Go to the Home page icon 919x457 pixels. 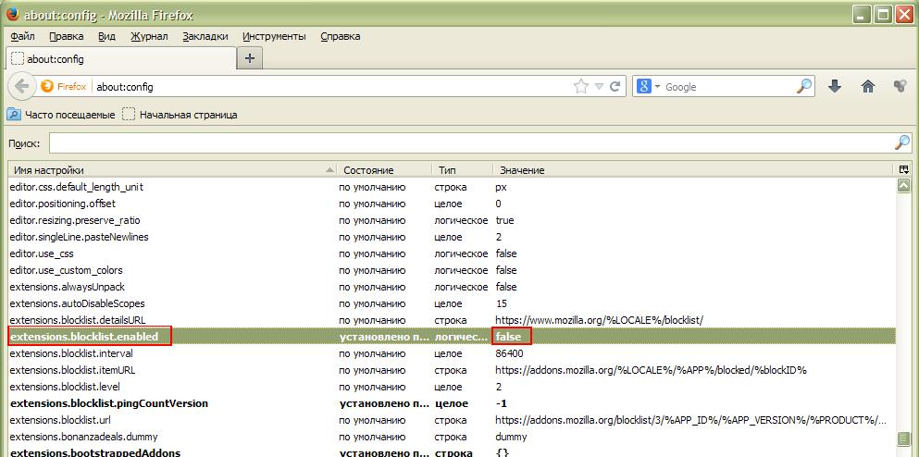coord(868,86)
